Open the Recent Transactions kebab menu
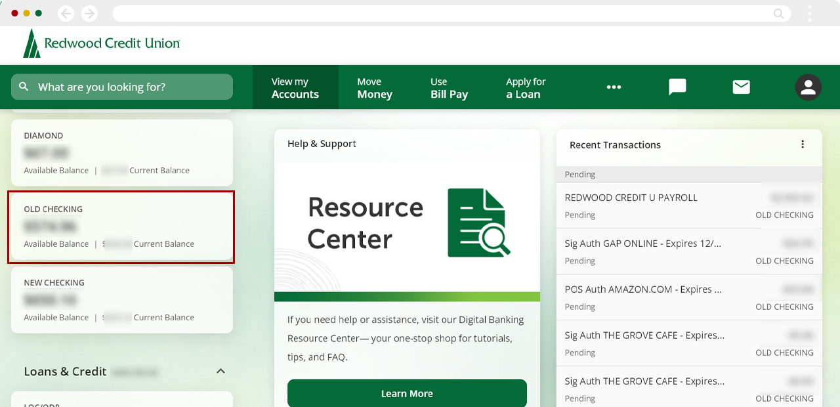Viewport: 840px width, 407px height. tap(803, 144)
